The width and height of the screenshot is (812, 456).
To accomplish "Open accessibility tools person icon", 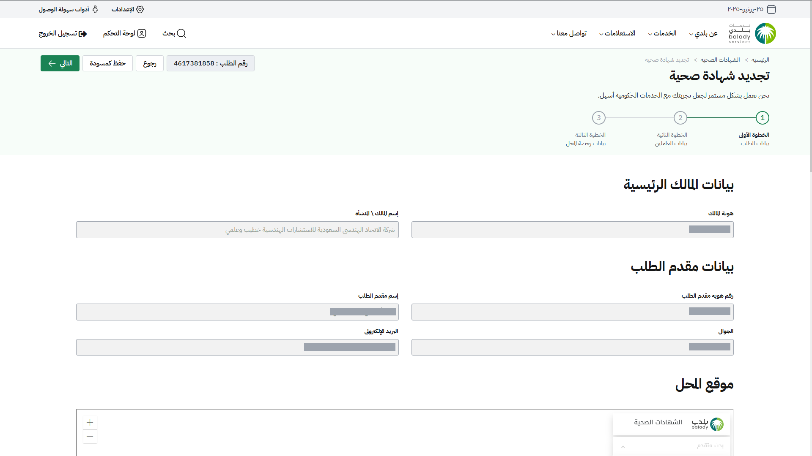I will point(95,9).
